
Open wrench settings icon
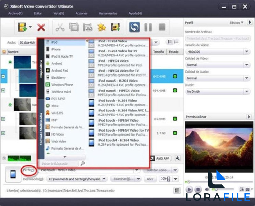(x=178, y=158)
